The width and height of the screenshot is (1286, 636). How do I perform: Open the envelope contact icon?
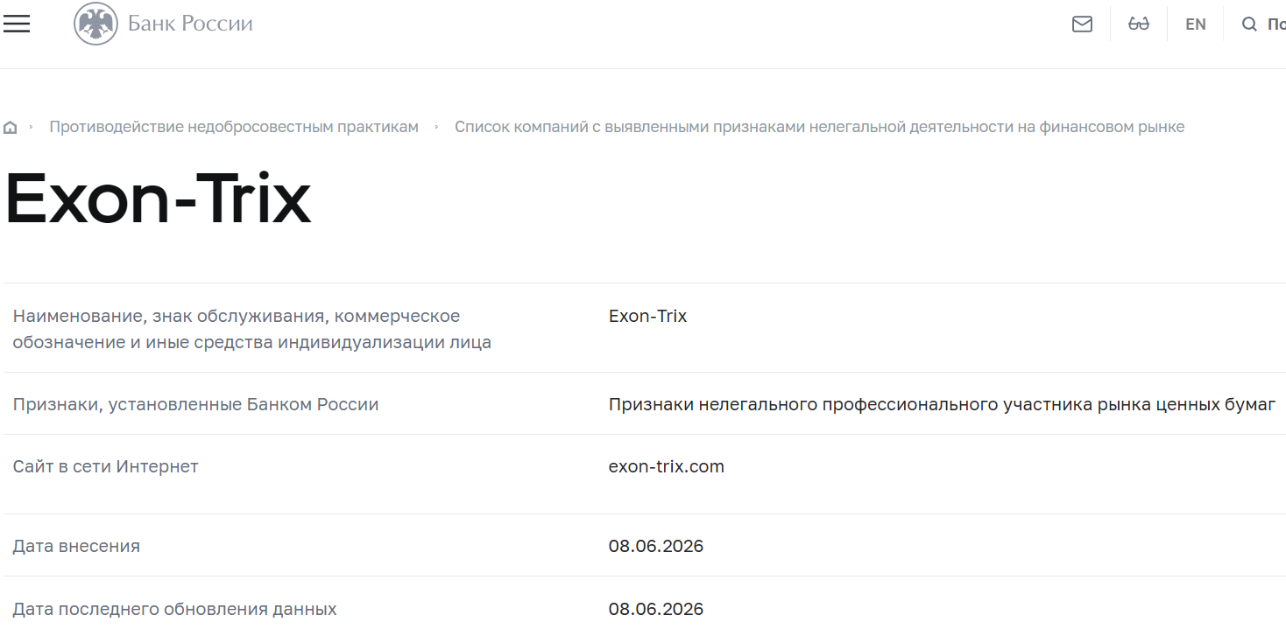pyautogui.click(x=1082, y=24)
